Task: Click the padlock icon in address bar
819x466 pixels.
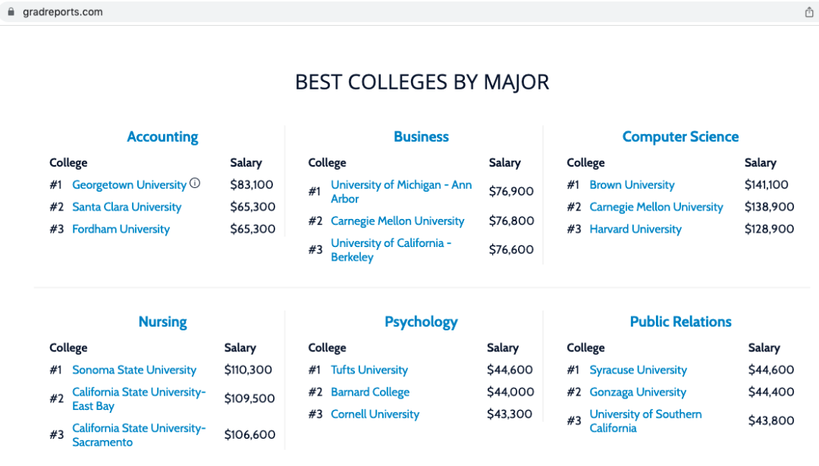Action: click(x=11, y=11)
